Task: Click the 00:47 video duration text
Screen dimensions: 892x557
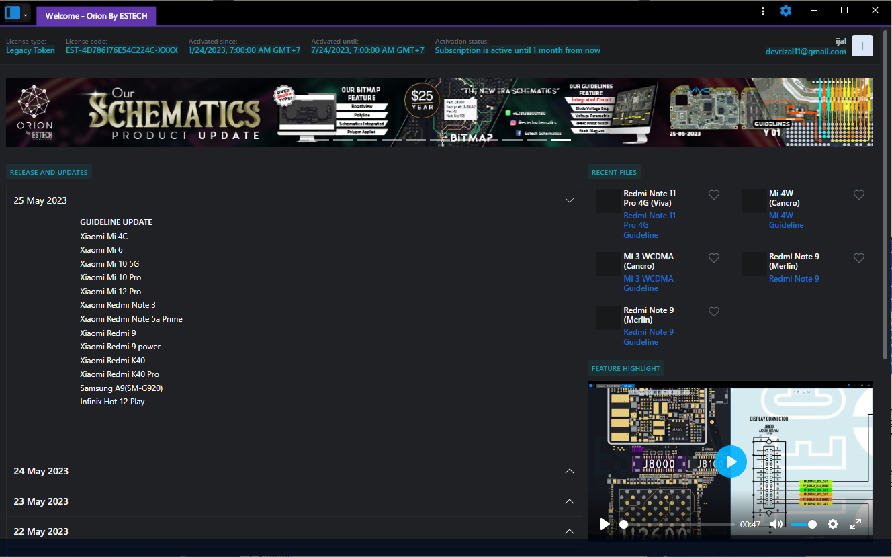Action: pos(750,525)
